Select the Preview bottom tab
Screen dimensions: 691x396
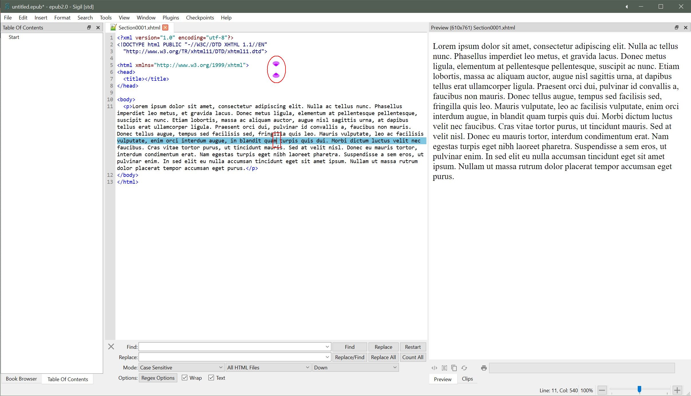point(443,379)
